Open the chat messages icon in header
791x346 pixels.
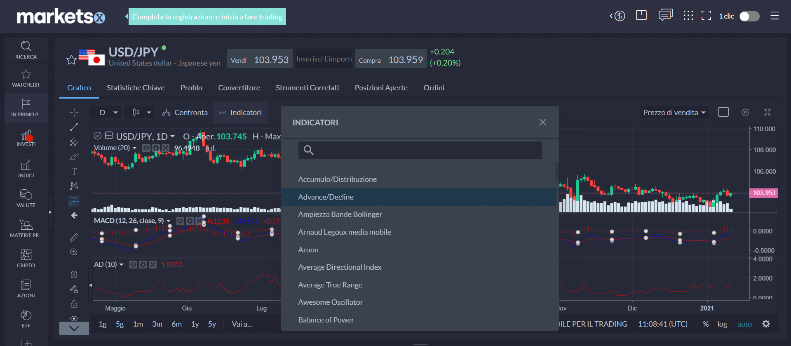click(x=666, y=15)
